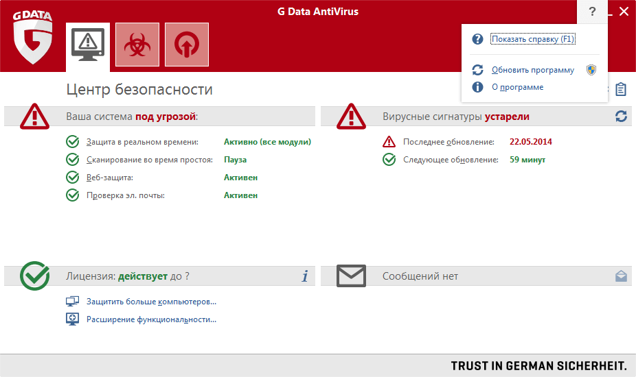The height and width of the screenshot is (377, 636).
Task: Close the G Data AntiVirus window
Action: (624, 12)
